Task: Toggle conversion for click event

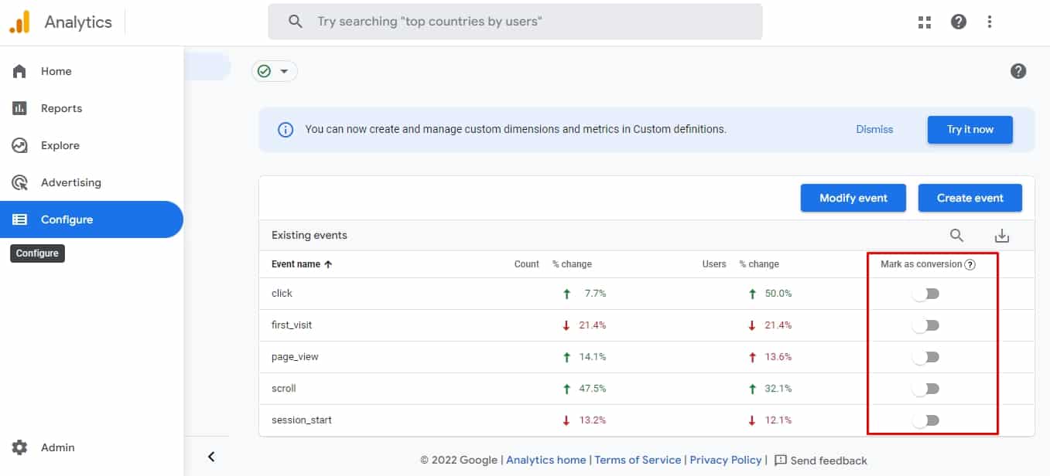Action: [925, 294]
